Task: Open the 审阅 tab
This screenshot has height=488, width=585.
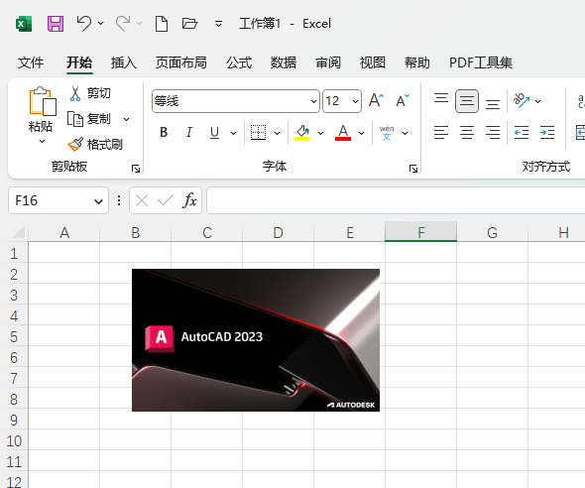Action: click(328, 62)
